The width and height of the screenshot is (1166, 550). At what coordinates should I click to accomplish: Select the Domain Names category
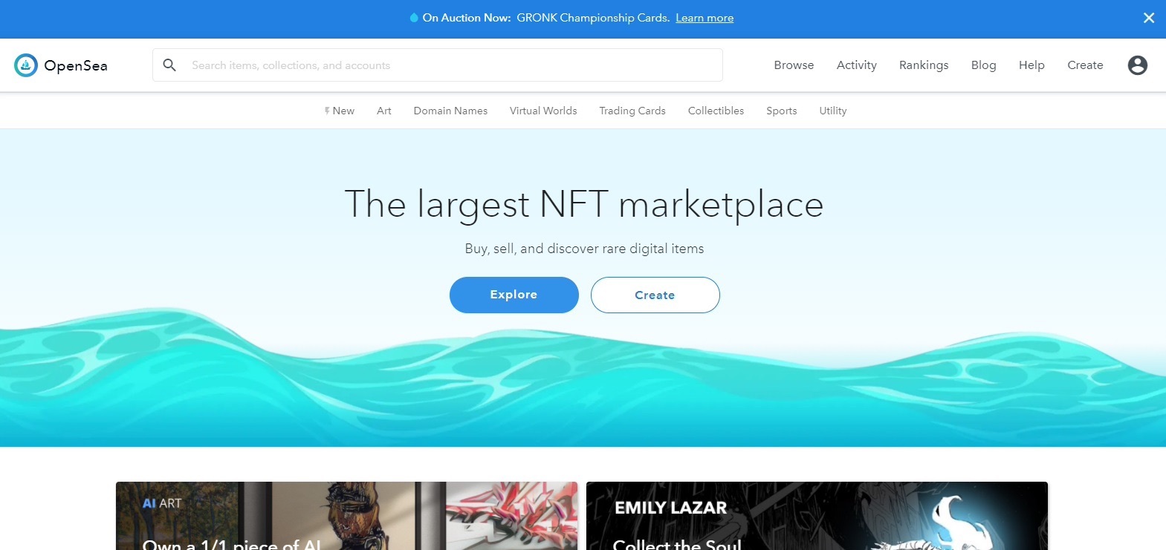[x=450, y=111]
